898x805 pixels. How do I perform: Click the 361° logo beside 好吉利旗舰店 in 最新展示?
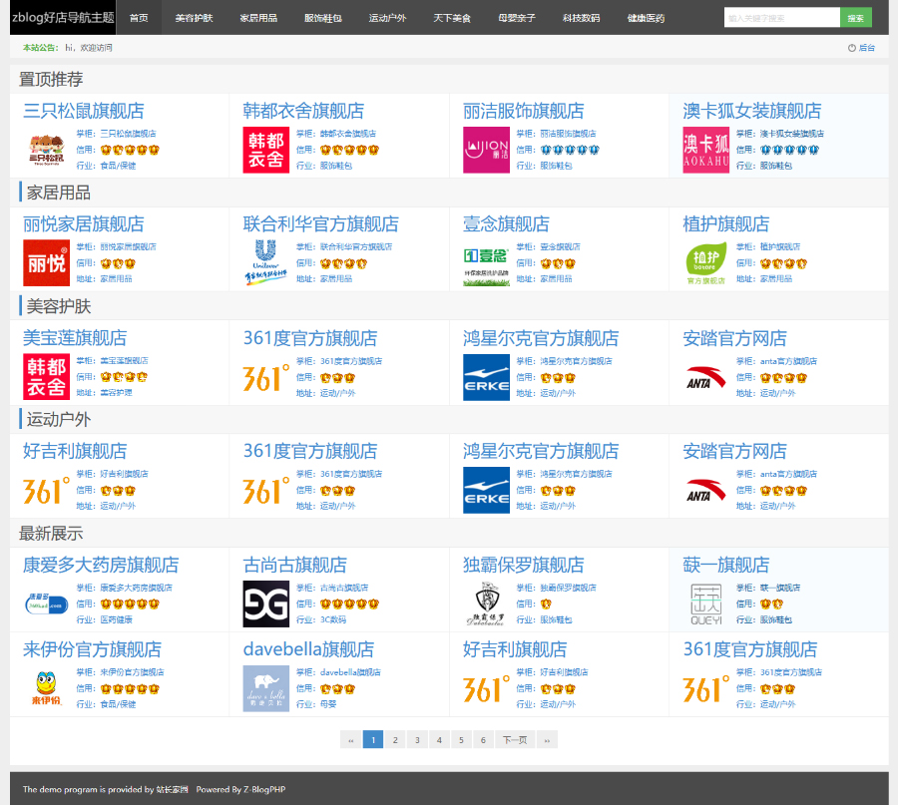(x=486, y=688)
